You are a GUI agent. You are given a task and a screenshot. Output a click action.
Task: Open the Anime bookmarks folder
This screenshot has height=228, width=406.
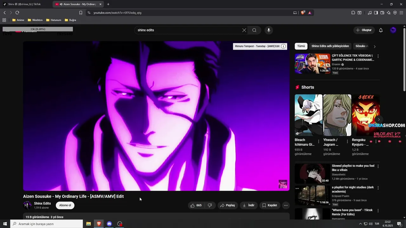(18, 20)
